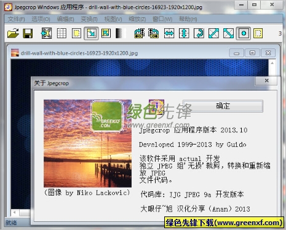The width and height of the screenshot is (286, 230).
Task: Open the 缩放(Z) menu
Action: (137, 19)
